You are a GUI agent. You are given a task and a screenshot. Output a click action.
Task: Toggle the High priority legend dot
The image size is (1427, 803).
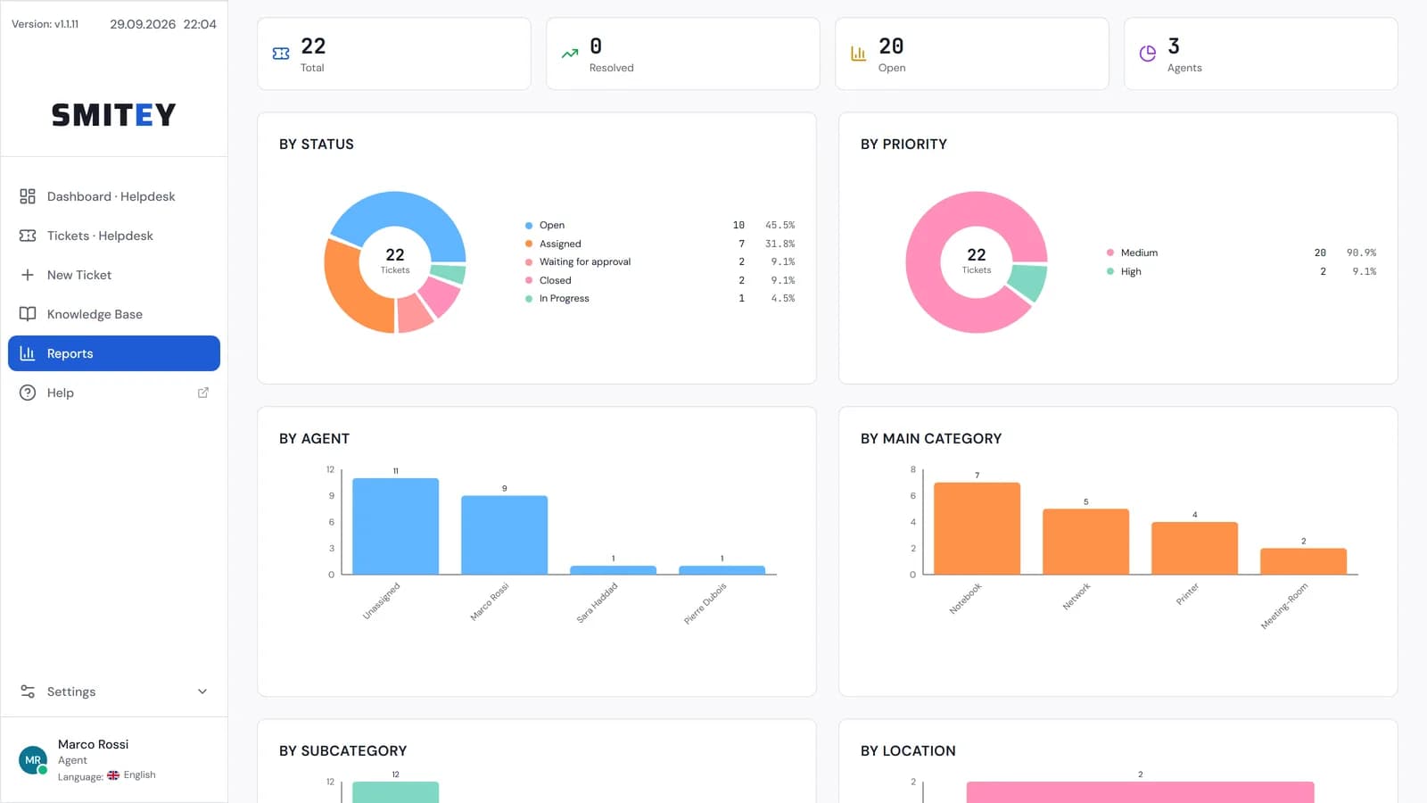point(1110,271)
